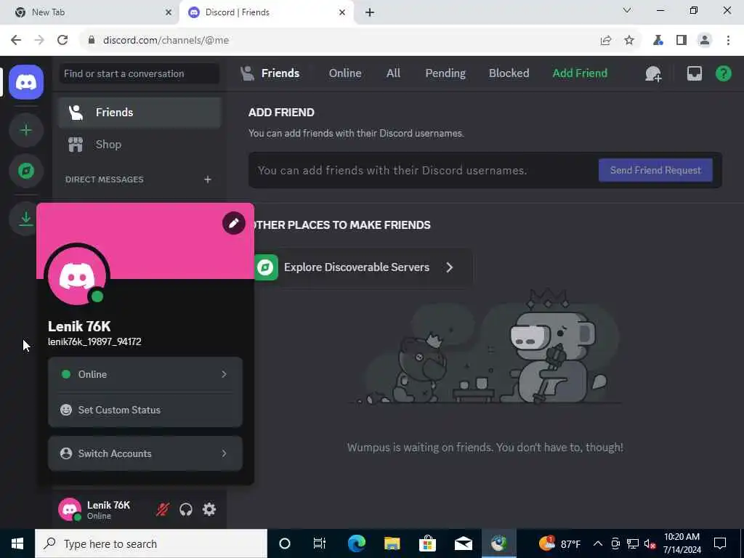744x558 pixels.
Task: Click the Add a Server plus icon
Action: click(x=26, y=130)
